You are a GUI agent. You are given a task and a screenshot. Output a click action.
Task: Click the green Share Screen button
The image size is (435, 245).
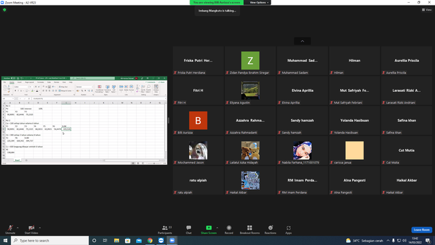click(209, 229)
